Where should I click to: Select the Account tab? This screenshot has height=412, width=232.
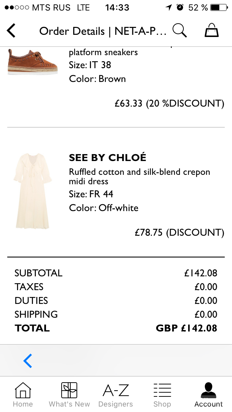click(208, 395)
